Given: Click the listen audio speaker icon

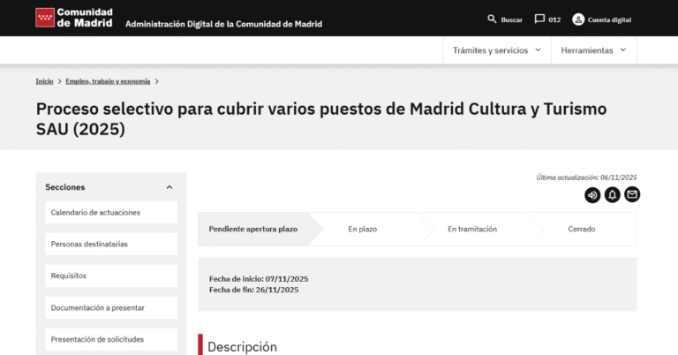Looking at the screenshot, I should (x=592, y=195).
